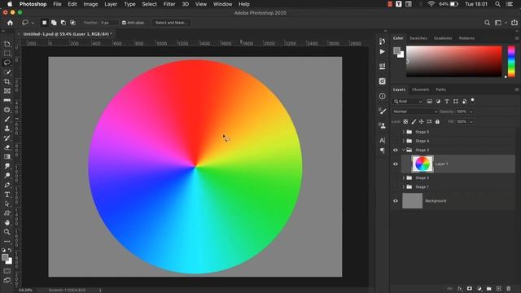Screen dimensions: 521x293
Task: Open the Info panel icon
Action: 382,96
